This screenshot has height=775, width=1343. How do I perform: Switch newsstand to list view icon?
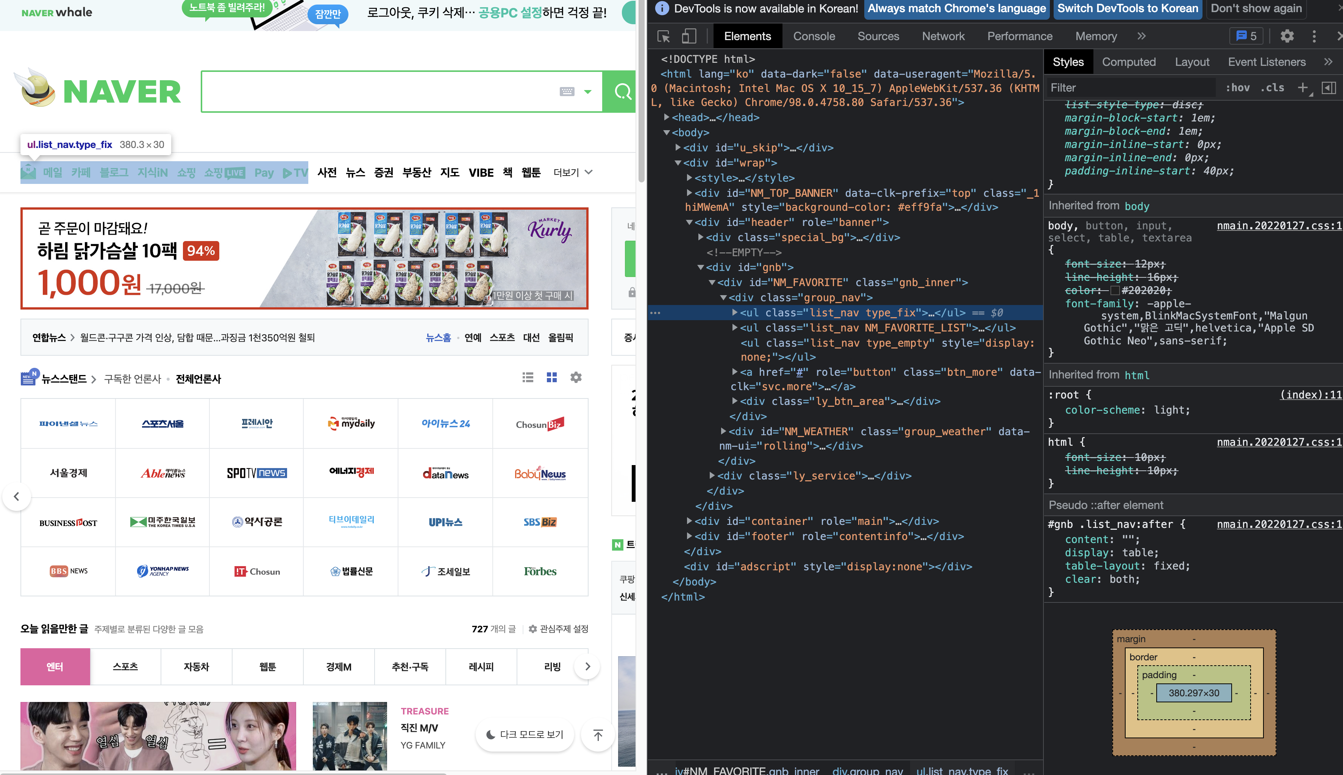coord(528,377)
